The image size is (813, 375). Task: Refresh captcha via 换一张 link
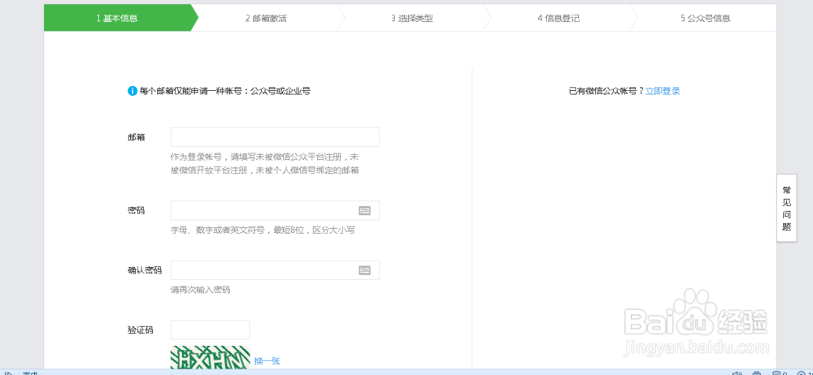(x=267, y=361)
